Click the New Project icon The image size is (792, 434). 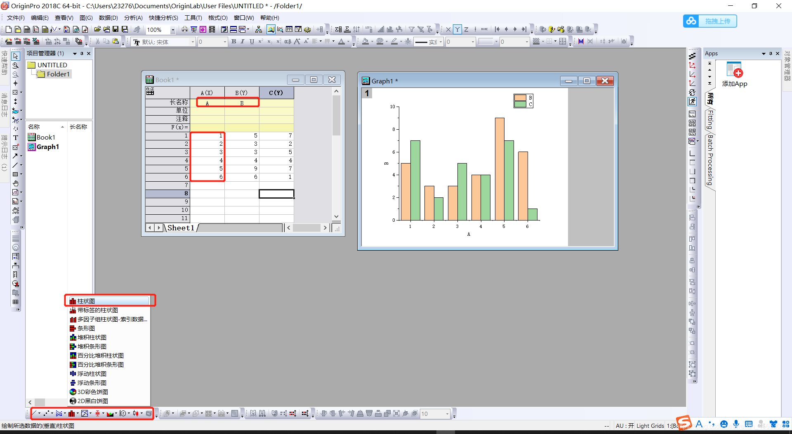pyautogui.click(x=8, y=29)
